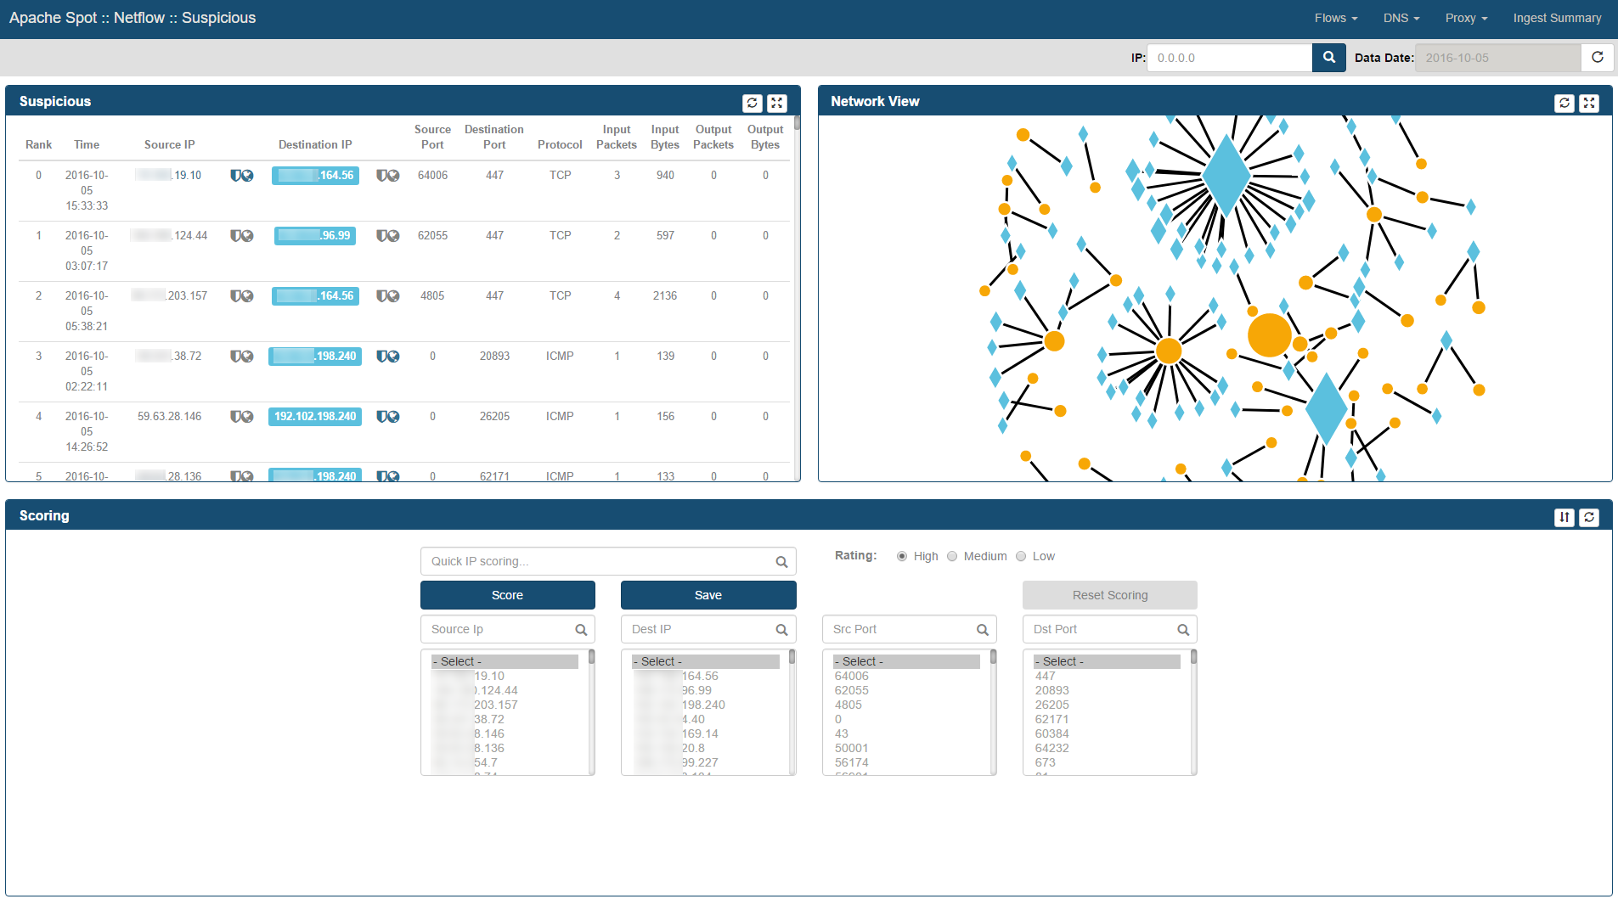Go to Ingest Summary page
This screenshot has width=1618, height=899.
pos(1556,18)
